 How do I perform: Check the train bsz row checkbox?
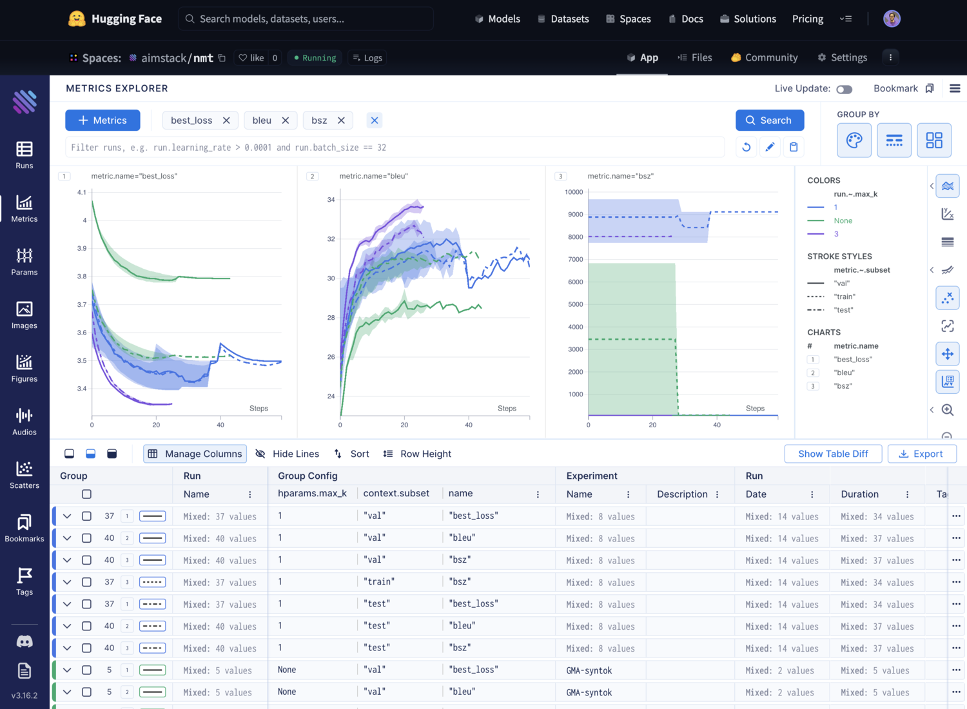pyautogui.click(x=86, y=582)
